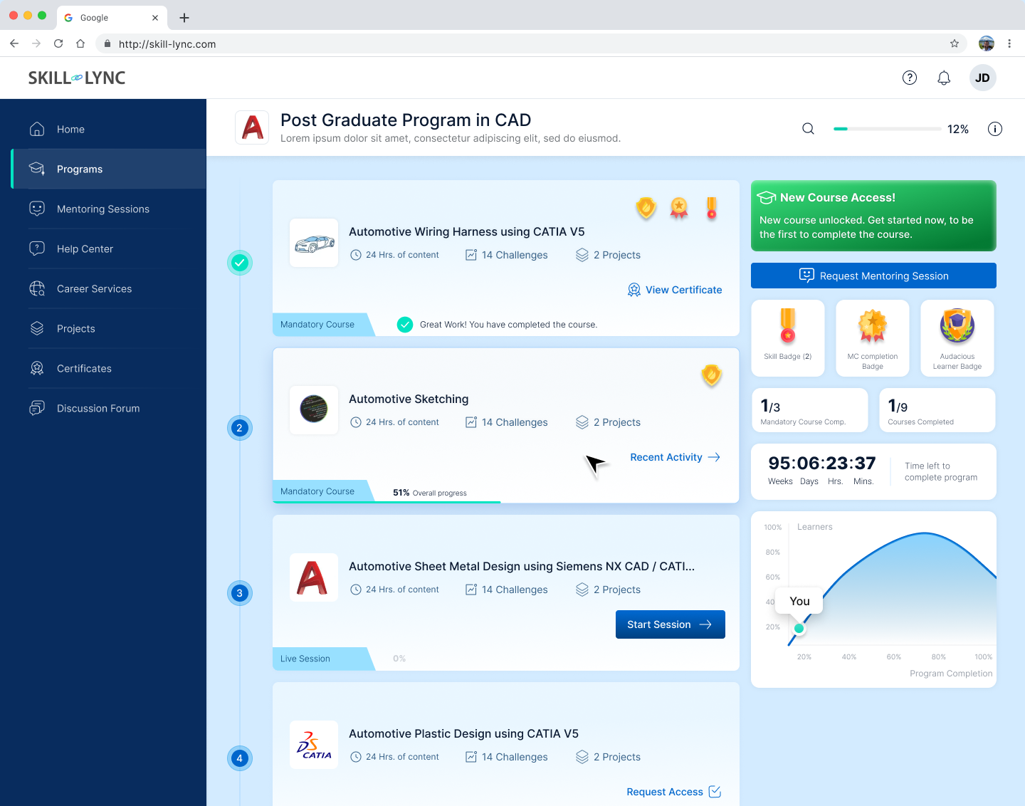Open the Skill Badge (2) card

tap(788, 338)
